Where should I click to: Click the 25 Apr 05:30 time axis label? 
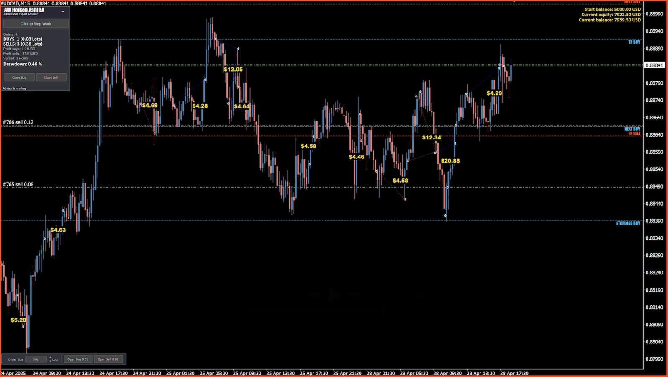pos(213,373)
